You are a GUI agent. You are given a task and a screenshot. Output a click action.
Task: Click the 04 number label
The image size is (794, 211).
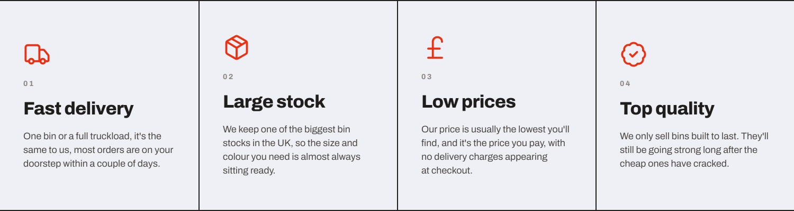[x=625, y=83]
